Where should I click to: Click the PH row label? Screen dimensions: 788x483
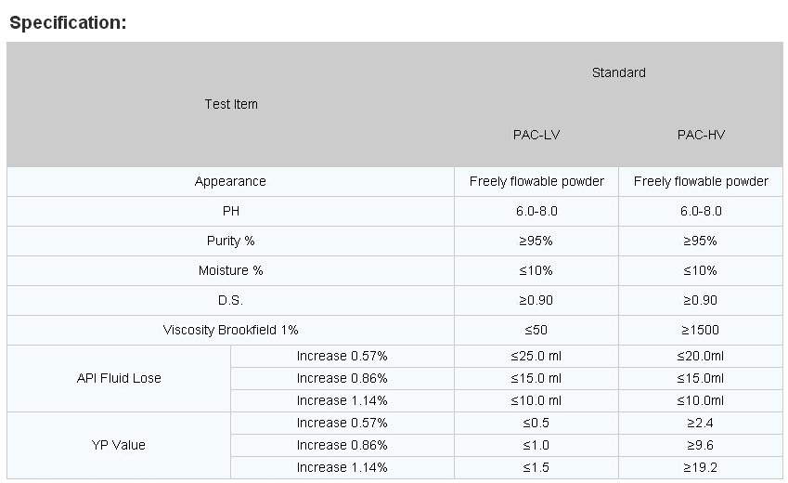(231, 211)
